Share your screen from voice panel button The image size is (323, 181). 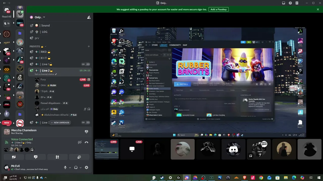pyautogui.click(x=36, y=157)
